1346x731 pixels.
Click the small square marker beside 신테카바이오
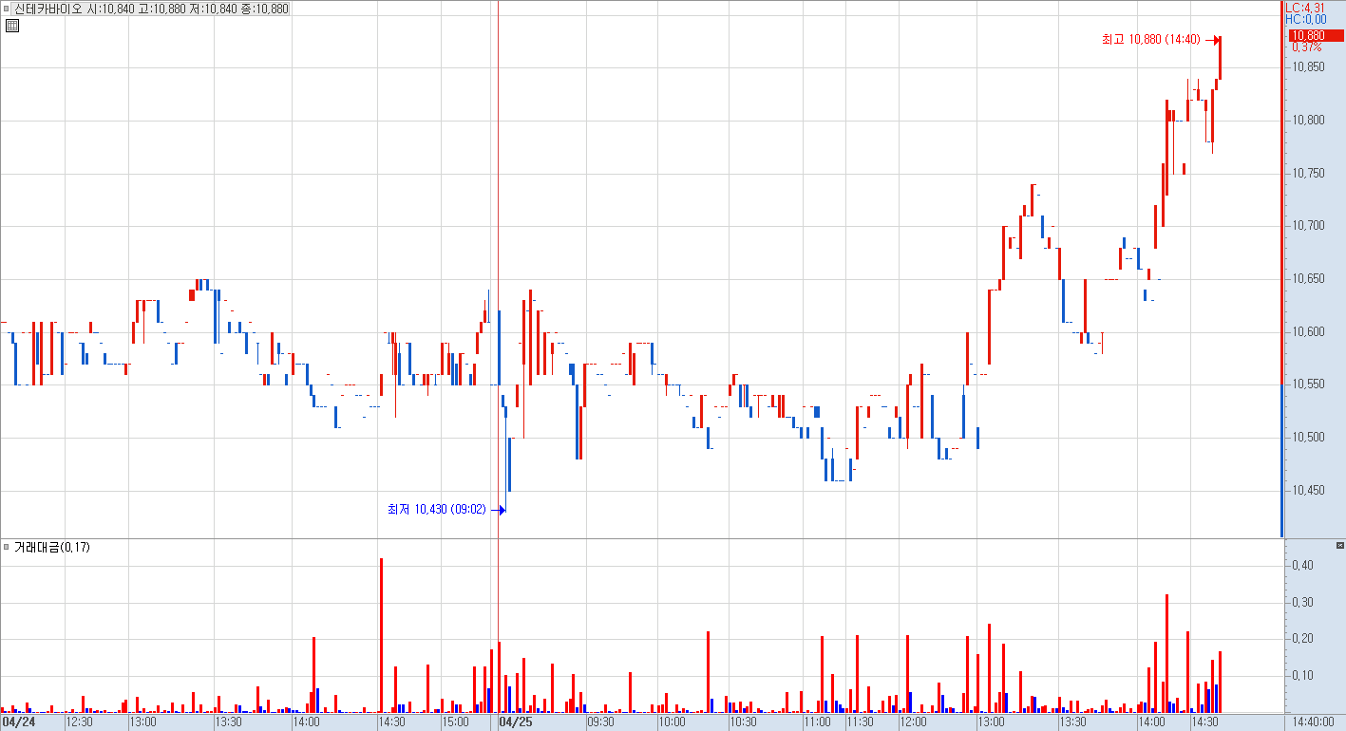tap(7, 9)
